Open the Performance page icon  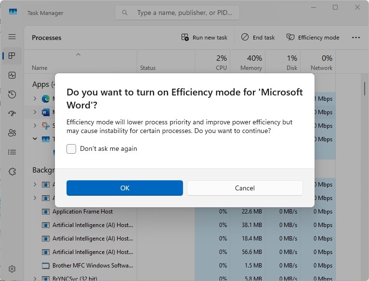click(x=12, y=75)
